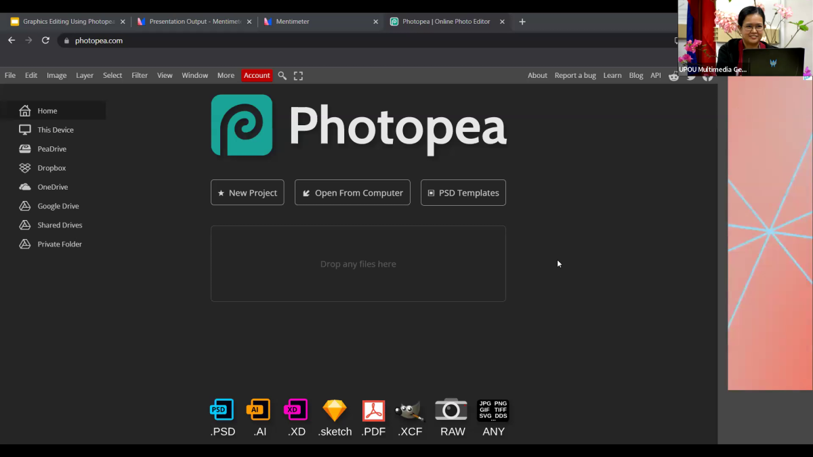
Task: Open the Reddit icon link
Action: (x=673, y=76)
